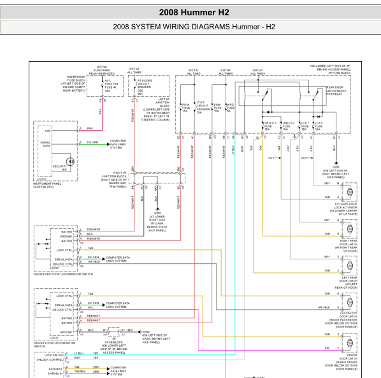
Task: Click the "INFO FUSE 5A" label
Action: [x=231, y=108]
